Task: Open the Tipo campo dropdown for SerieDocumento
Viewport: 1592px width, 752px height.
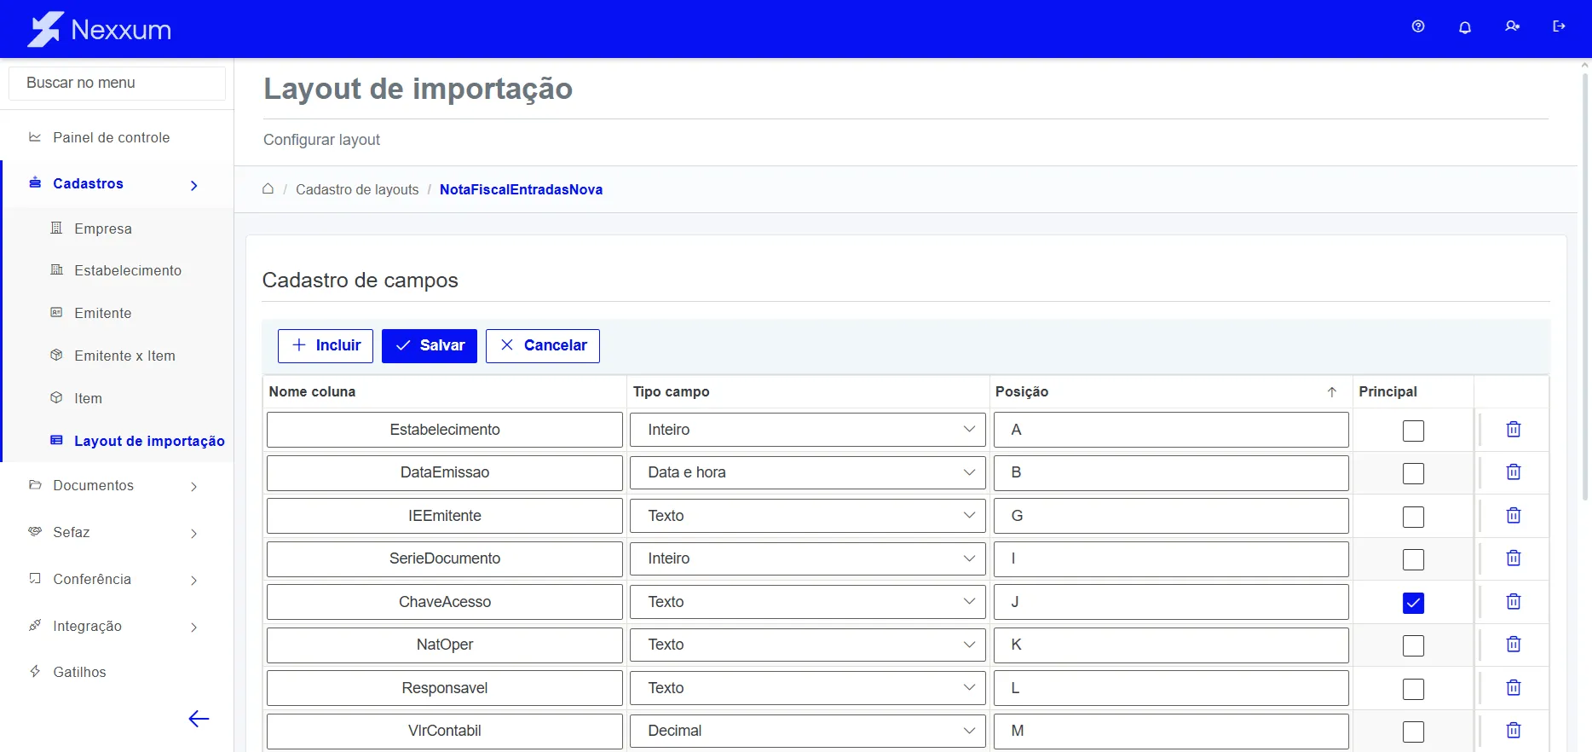Action: pyautogui.click(x=808, y=558)
